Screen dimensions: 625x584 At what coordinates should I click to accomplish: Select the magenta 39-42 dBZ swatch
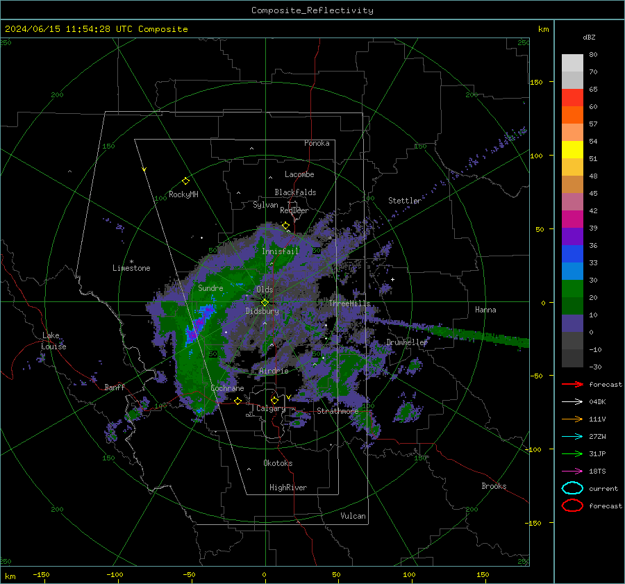(572, 219)
